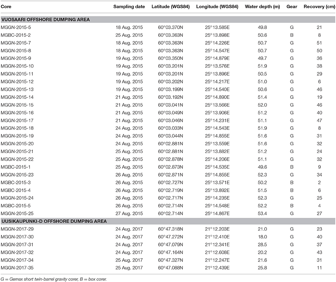Viewport: 336px width, 282px height.
Task: Click core name MGGN-2015-10
Action: coord(17,66)
